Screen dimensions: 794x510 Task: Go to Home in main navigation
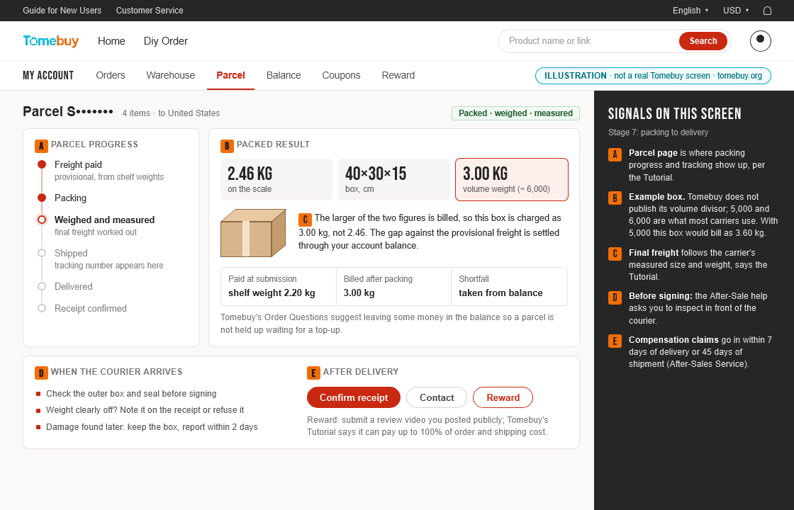tap(111, 41)
